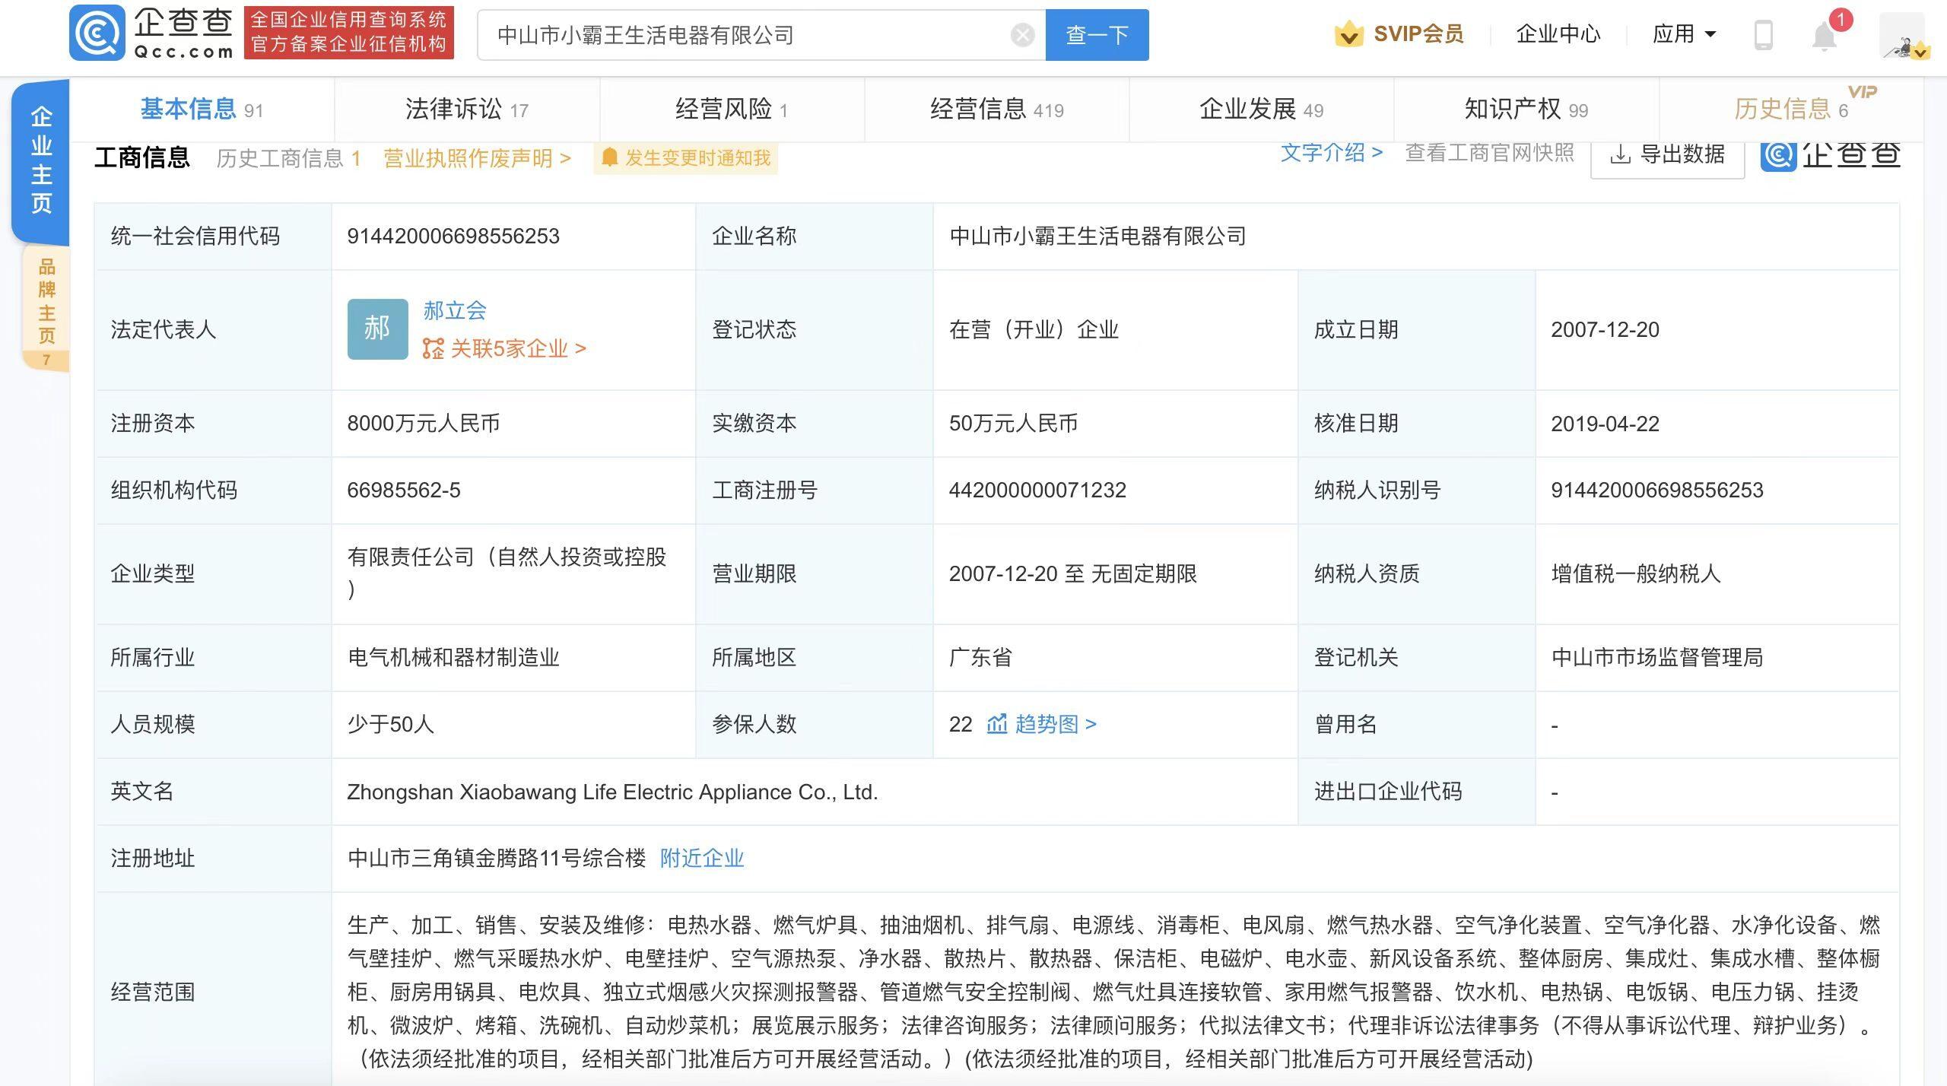Click the download icon in 导出数据
This screenshot has height=1086, width=1947.
(x=1620, y=154)
